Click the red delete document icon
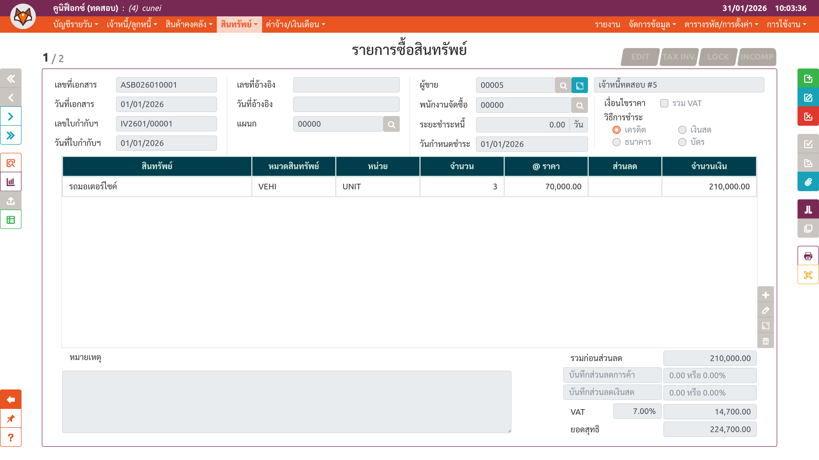The width and height of the screenshot is (819, 460). coord(807,117)
